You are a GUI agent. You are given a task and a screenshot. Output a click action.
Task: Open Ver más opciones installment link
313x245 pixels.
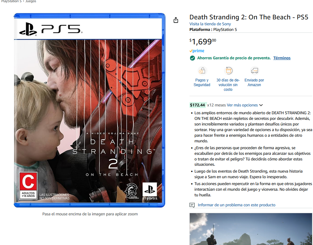point(242,105)
